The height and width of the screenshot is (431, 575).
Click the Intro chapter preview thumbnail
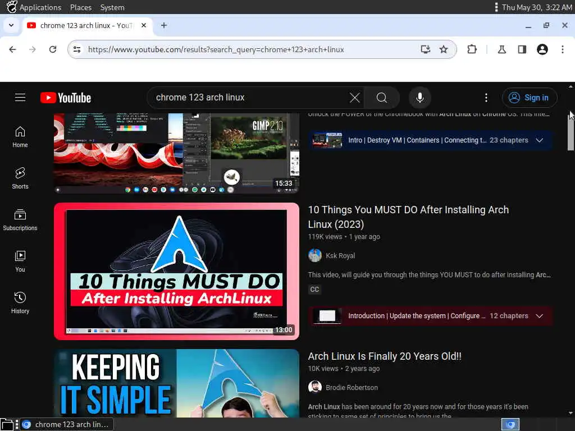(327, 140)
